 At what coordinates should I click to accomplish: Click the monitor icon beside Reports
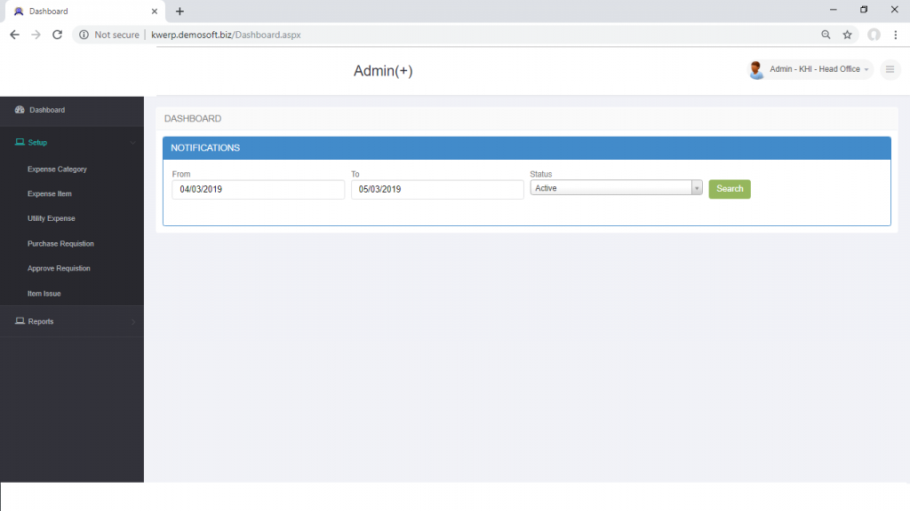18,321
